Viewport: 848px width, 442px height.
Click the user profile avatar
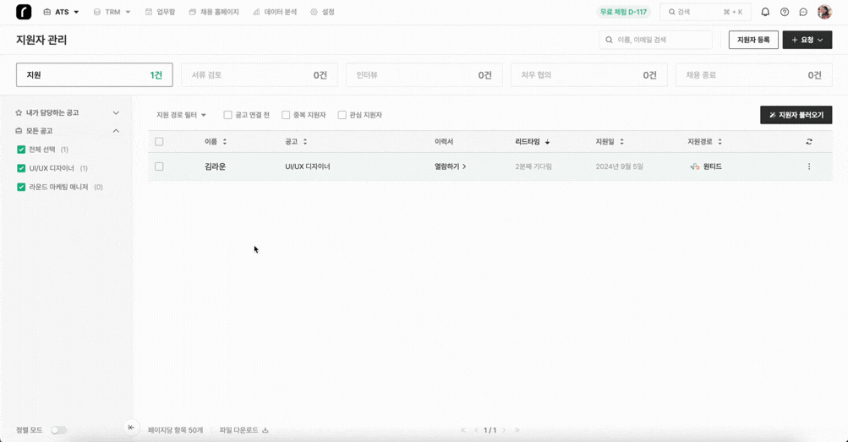tap(824, 12)
